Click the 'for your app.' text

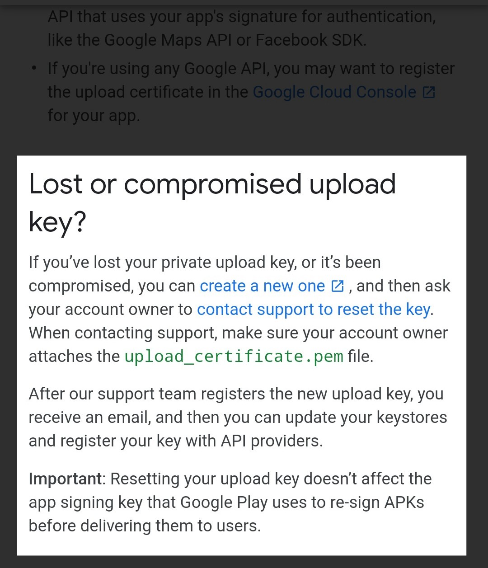click(94, 116)
